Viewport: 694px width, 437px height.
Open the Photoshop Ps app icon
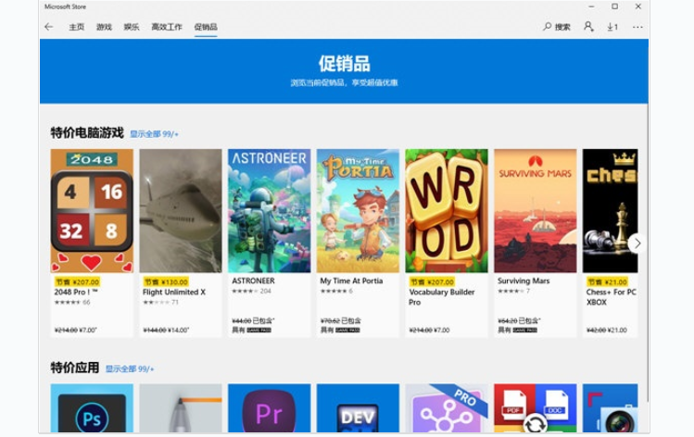[x=92, y=408]
